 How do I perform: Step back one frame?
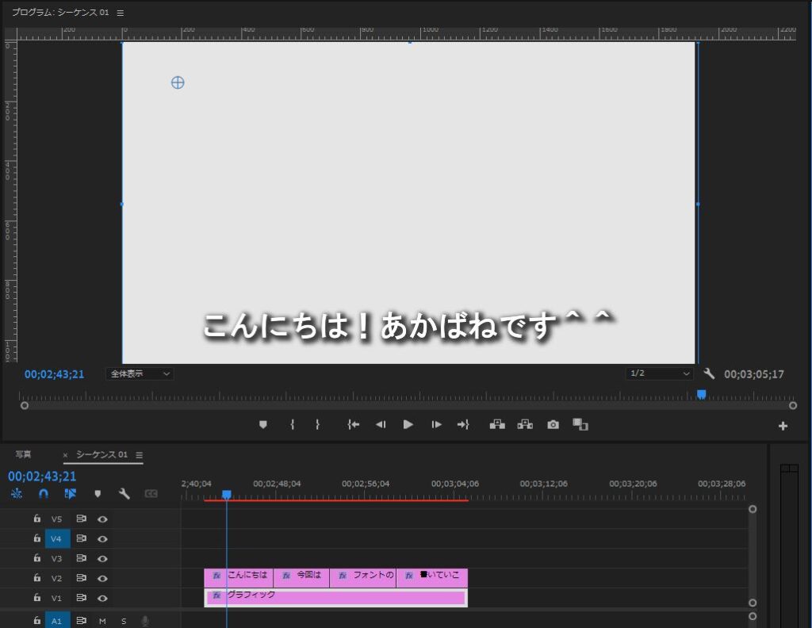[x=381, y=425]
